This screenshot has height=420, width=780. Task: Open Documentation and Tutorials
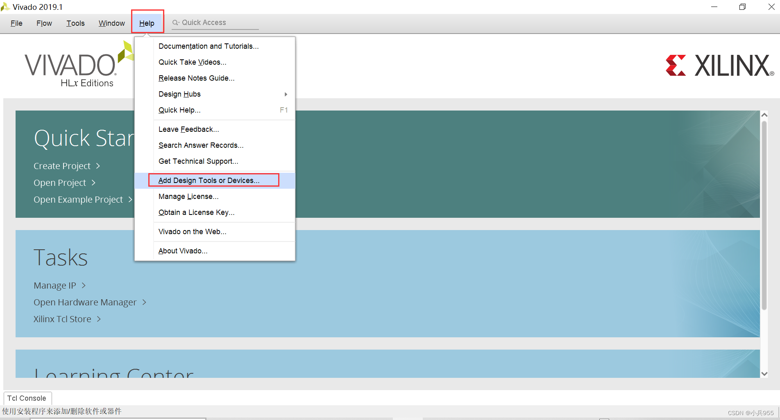tap(215, 46)
